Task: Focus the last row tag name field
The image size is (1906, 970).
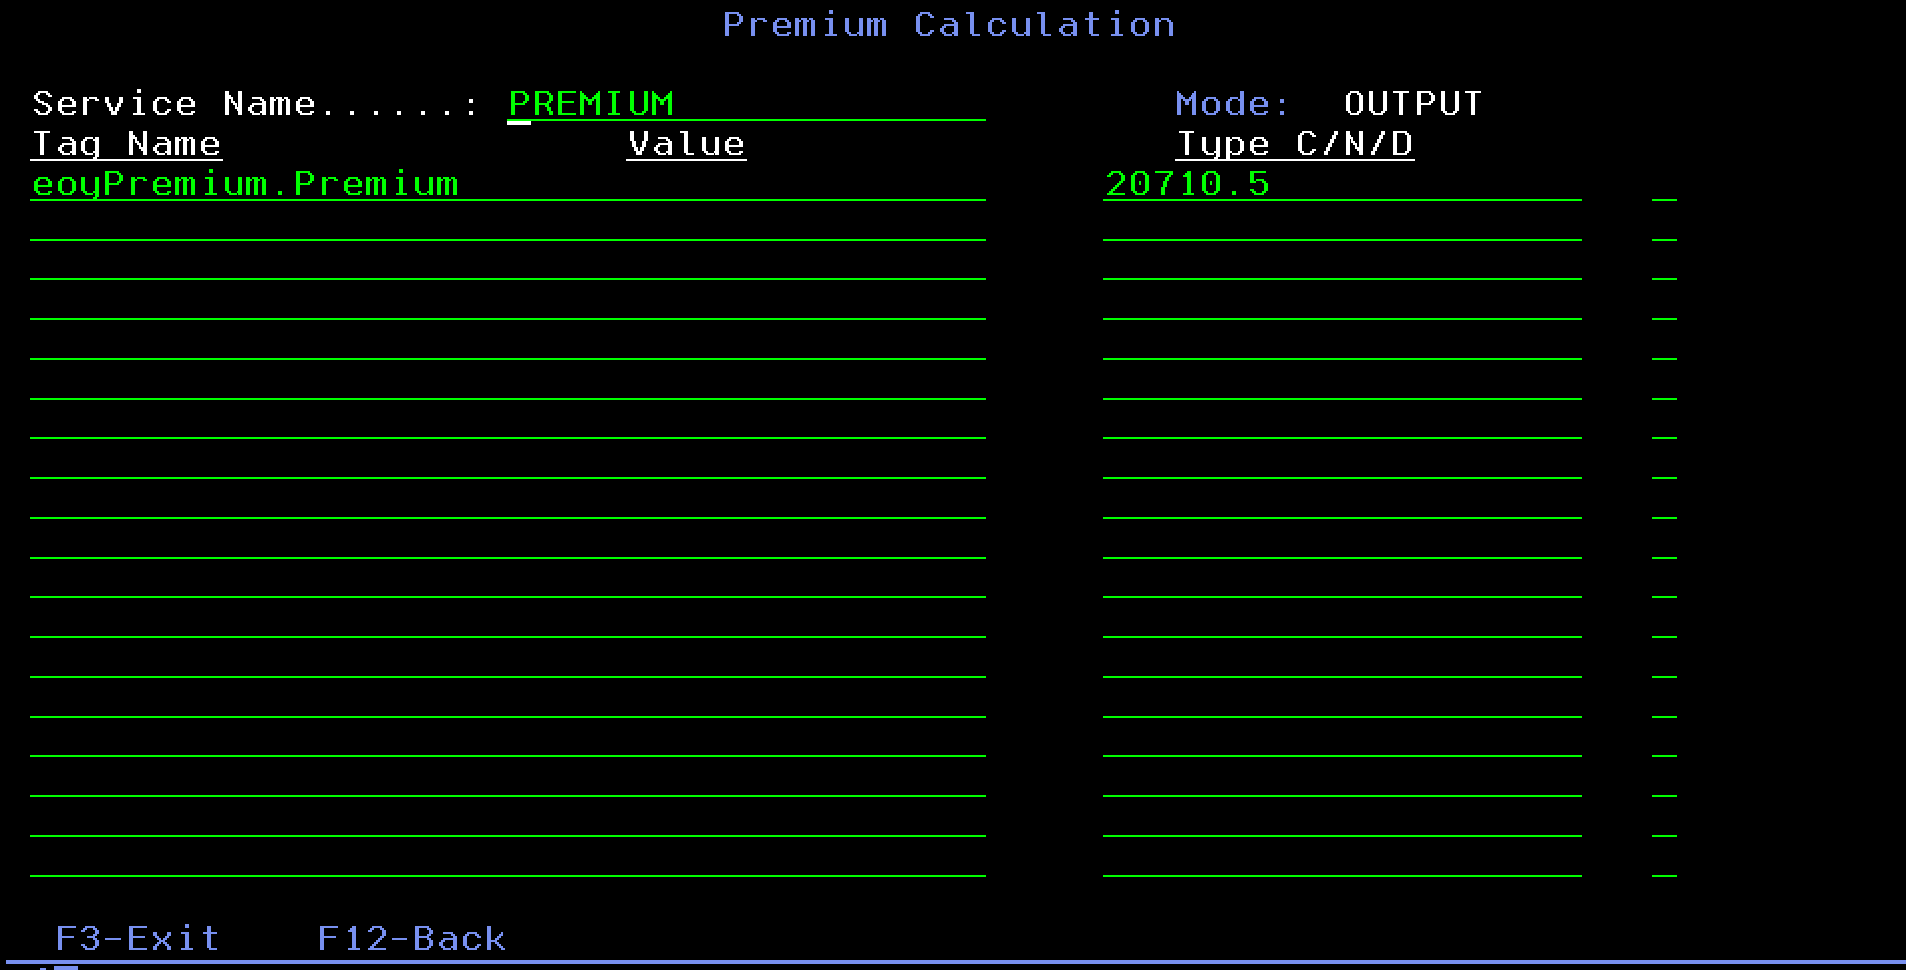Action: click(x=507, y=861)
